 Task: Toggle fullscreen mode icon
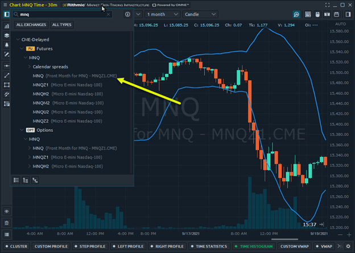327,5
